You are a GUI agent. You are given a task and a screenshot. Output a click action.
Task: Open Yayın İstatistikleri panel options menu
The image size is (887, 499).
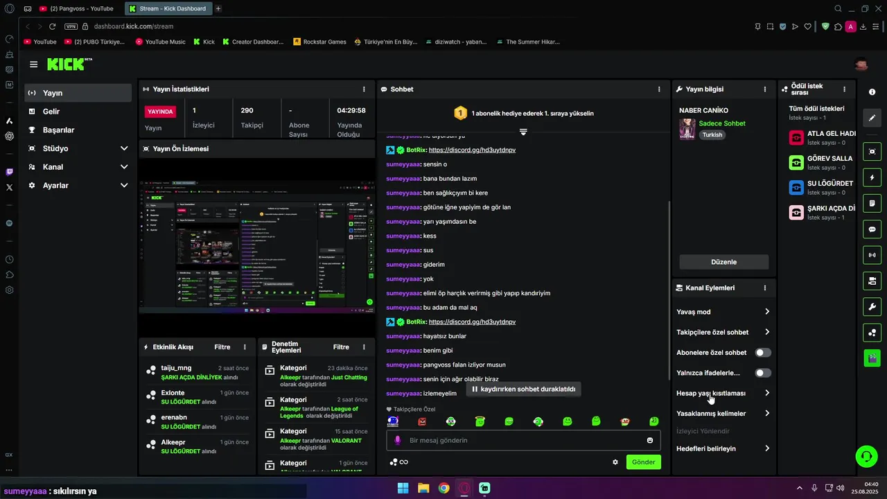364,89
